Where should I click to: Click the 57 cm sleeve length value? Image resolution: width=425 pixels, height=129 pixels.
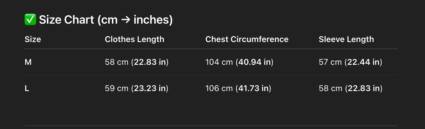click(330, 62)
